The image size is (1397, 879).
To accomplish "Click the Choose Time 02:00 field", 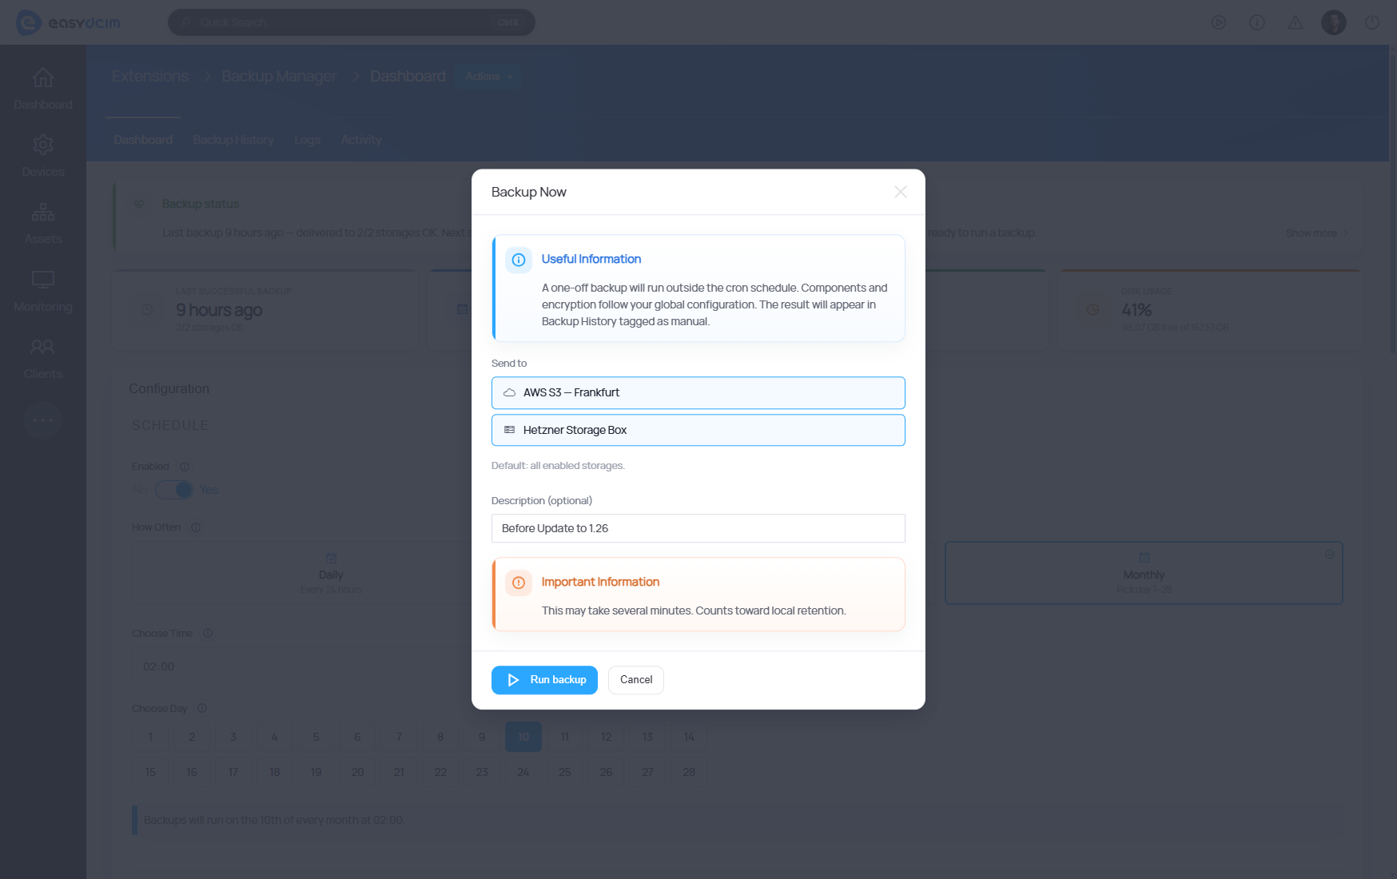I will point(304,666).
